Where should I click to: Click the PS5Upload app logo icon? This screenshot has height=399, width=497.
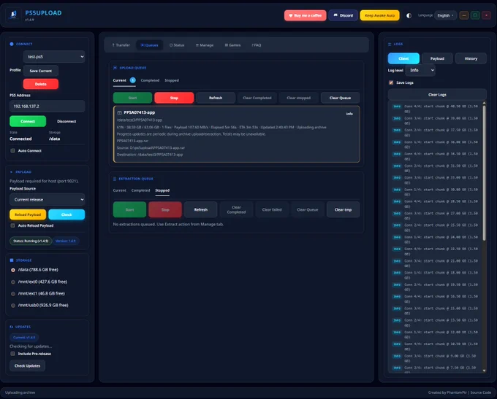tap(13, 15)
